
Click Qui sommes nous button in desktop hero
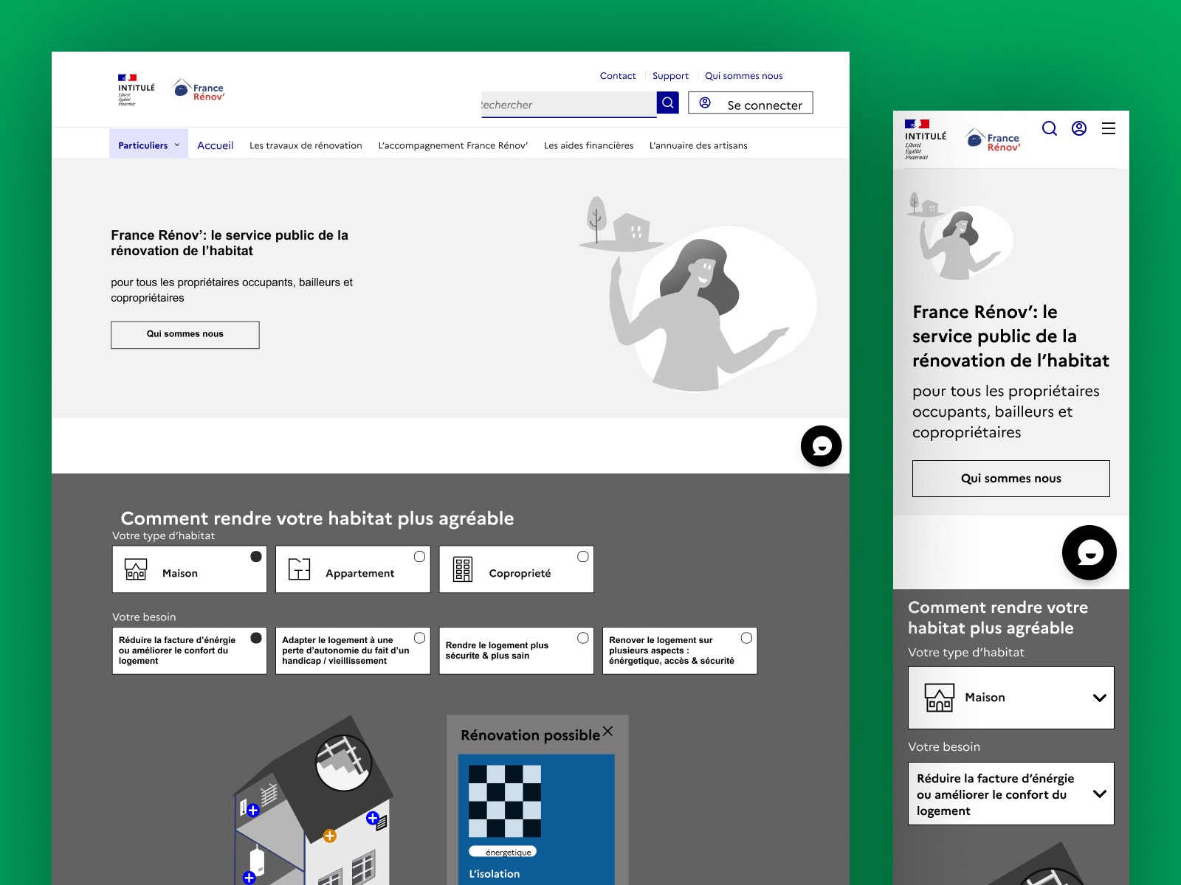click(x=185, y=335)
